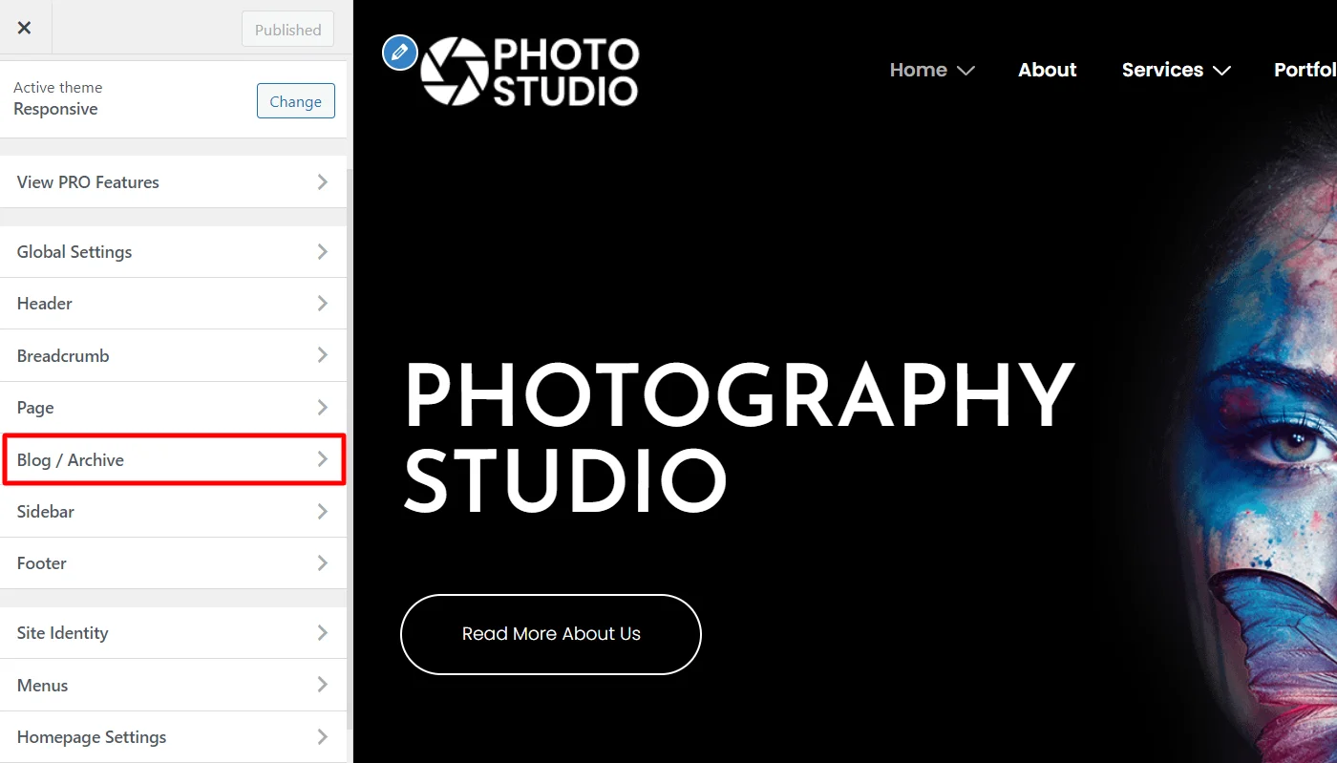This screenshot has width=1337, height=763.
Task: Open Site Identity section
Action: tap(173, 633)
